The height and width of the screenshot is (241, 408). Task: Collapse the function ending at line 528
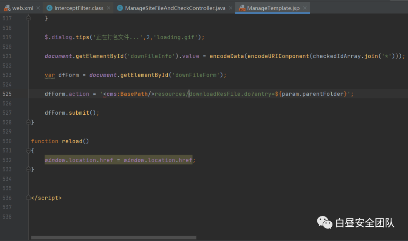tap(29, 122)
